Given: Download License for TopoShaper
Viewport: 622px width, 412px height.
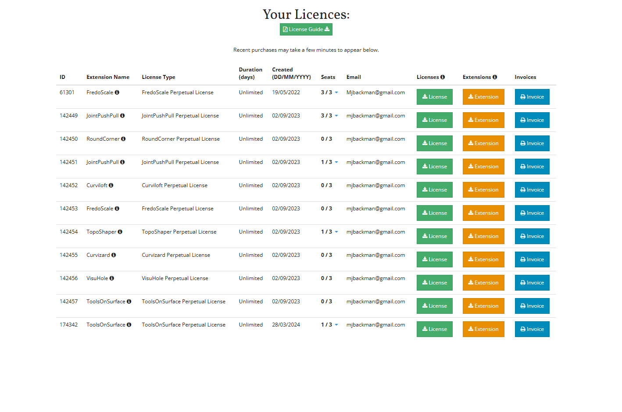Looking at the screenshot, I should click(x=434, y=236).
